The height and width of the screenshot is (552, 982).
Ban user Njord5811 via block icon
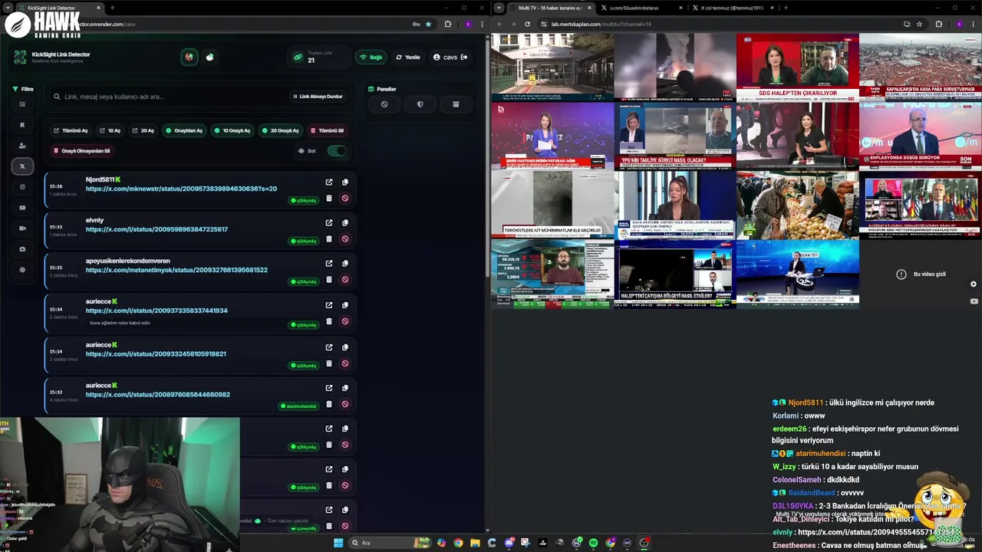pos(345,199)
